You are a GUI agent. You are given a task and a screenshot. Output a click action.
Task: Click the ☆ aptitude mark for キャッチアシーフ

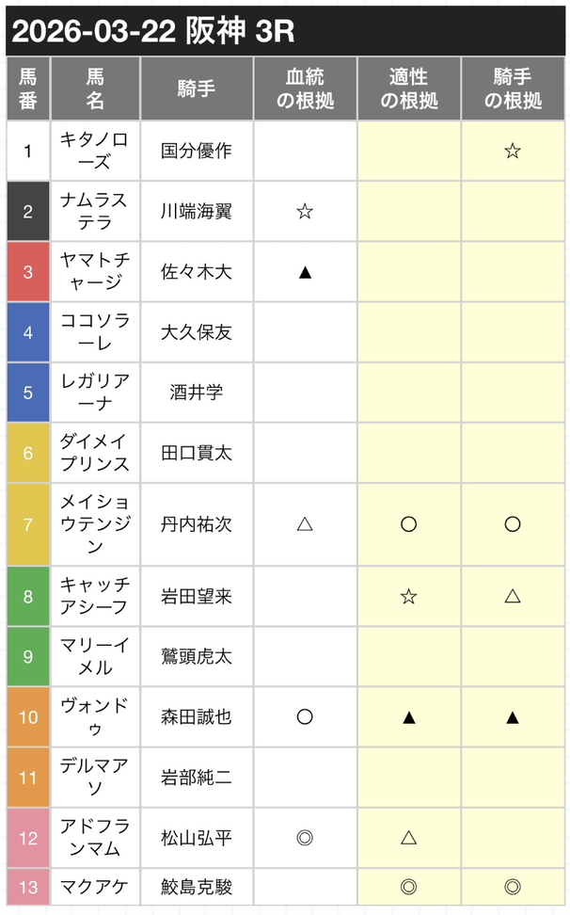(408, 596)
